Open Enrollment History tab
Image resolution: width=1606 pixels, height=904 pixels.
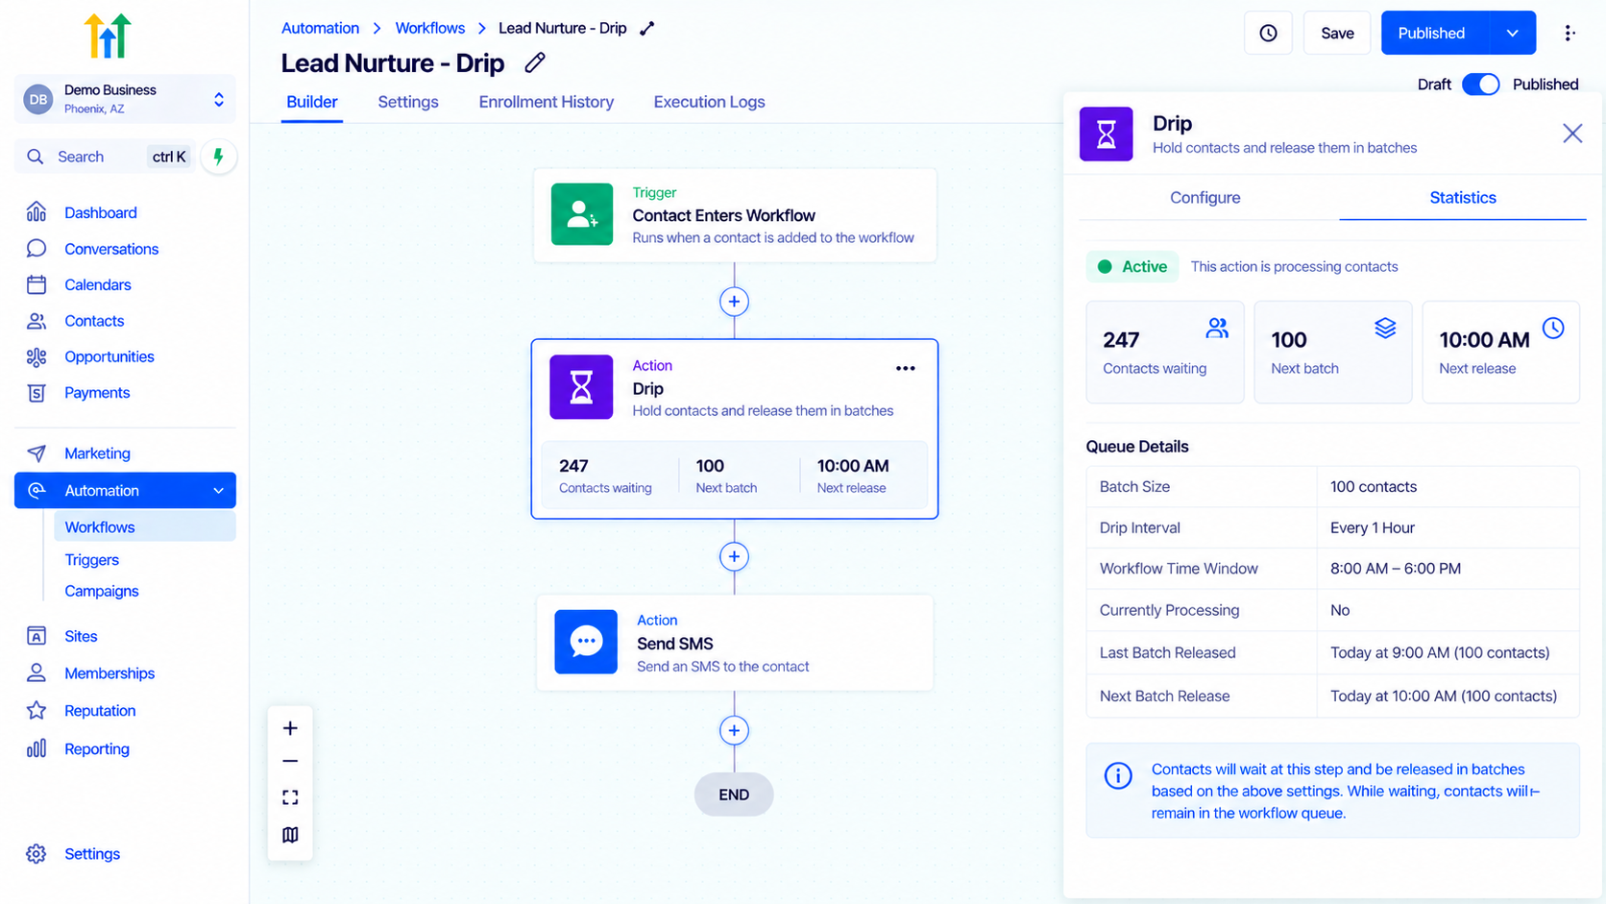tap(547, 102)
